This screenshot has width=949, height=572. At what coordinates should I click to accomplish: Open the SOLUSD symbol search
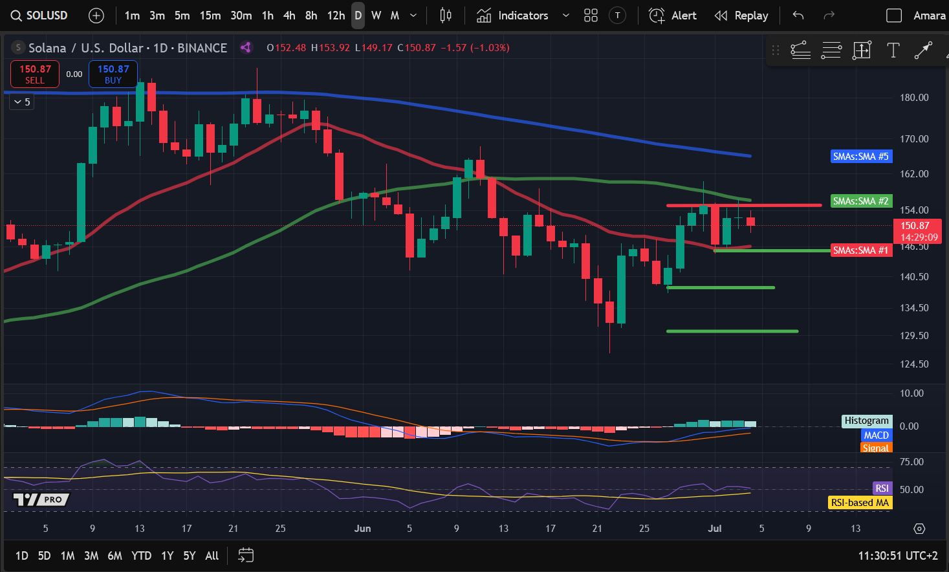point(40,16)
